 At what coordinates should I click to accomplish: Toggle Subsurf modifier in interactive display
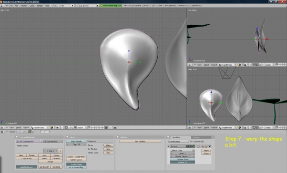click(190, 146)
